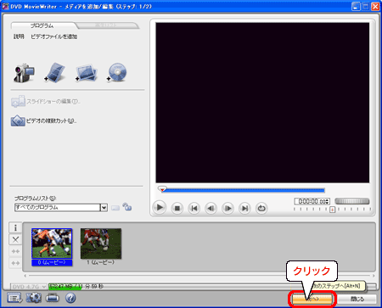
Task: Click the green disc capacity bar
Action: click(65, 287)
